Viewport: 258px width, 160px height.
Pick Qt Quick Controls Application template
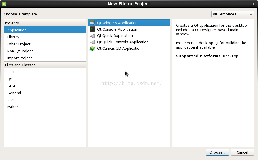[x=129, y=42]
